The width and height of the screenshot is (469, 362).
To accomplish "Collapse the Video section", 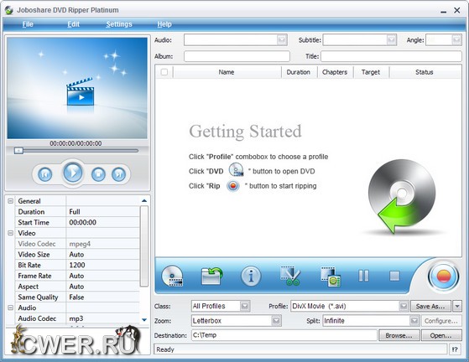I will 10,233.
